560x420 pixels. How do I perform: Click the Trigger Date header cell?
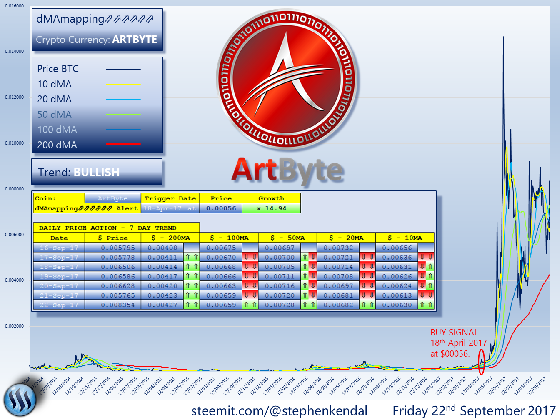pos(170,198)
